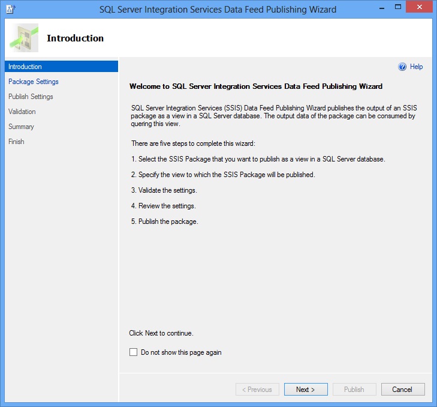The image size is (437, 407).
Task: Click the wizard application icon in title bar
Action: point(10,9)
